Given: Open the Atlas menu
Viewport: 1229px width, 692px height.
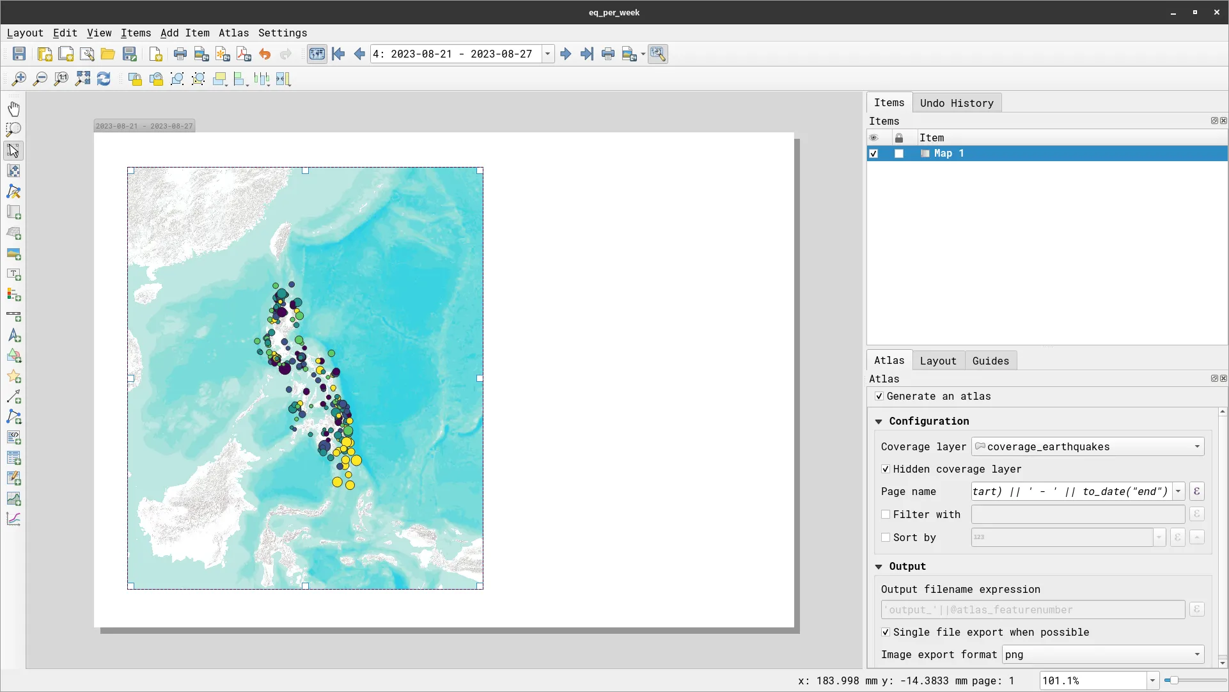Looking at the screenshot, I should tap(233, 33).
